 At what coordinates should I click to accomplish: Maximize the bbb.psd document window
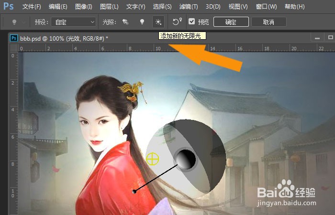click(330, 38)
